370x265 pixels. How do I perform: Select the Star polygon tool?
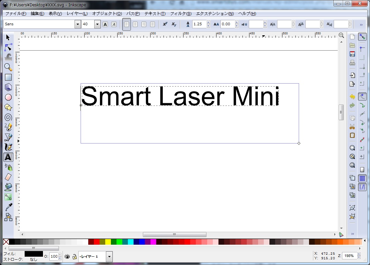[8, 108]
